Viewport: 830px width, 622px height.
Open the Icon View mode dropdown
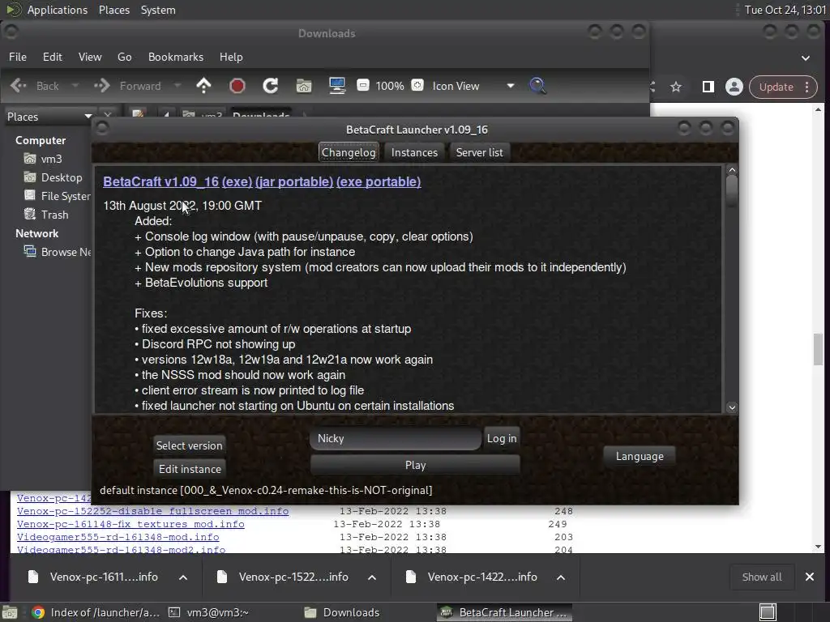(473, 86)
